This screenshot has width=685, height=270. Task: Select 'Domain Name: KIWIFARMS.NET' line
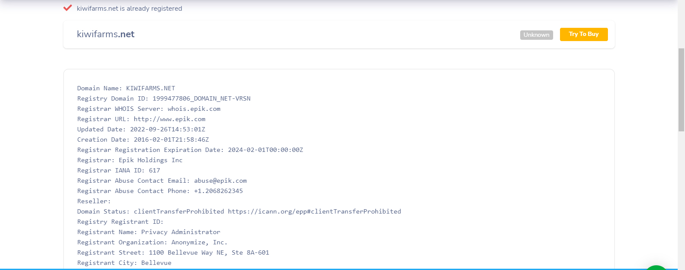126,88
